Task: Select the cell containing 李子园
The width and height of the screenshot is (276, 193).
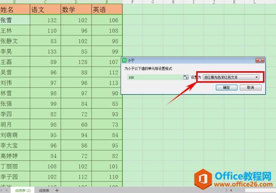Action: (x=15, y=176)
